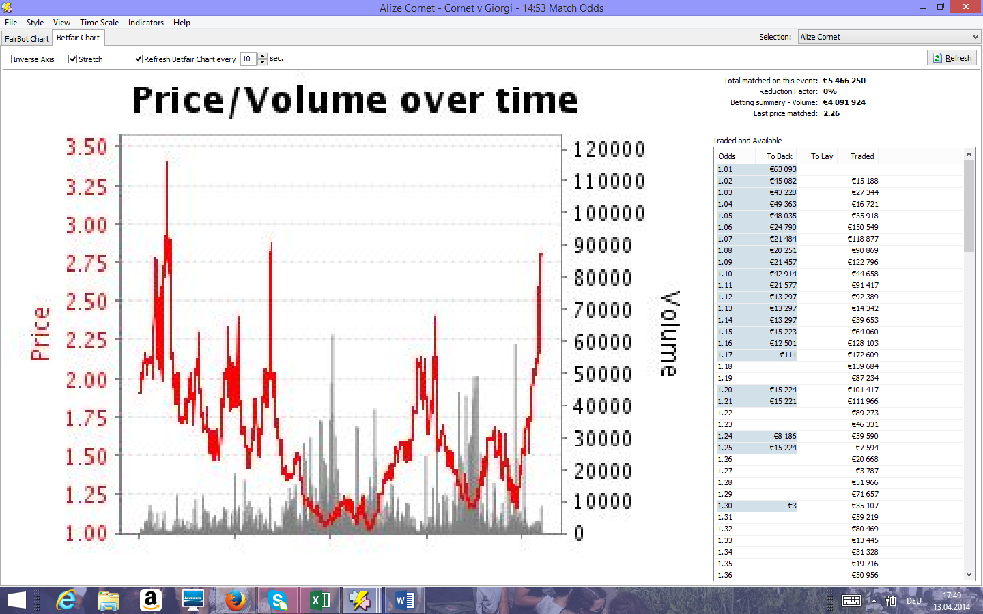Toggle the Stretch checkbox
Image resolution: width=983 pixels, height=614 pixels.
pos(73,59)
